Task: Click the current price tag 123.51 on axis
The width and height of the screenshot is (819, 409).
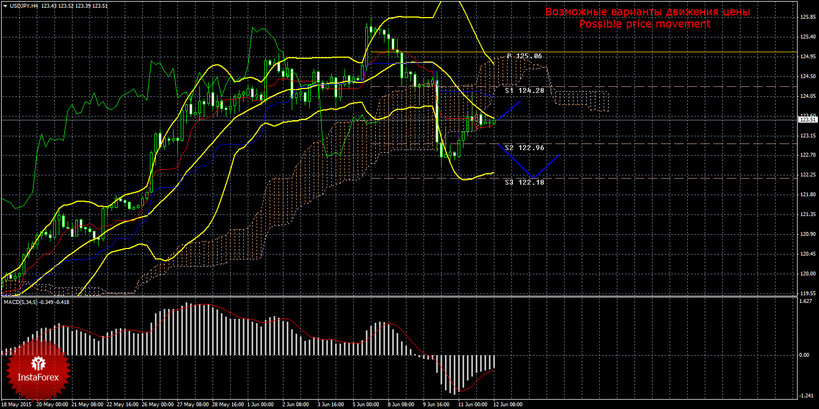Action: (x=806, y=120)
